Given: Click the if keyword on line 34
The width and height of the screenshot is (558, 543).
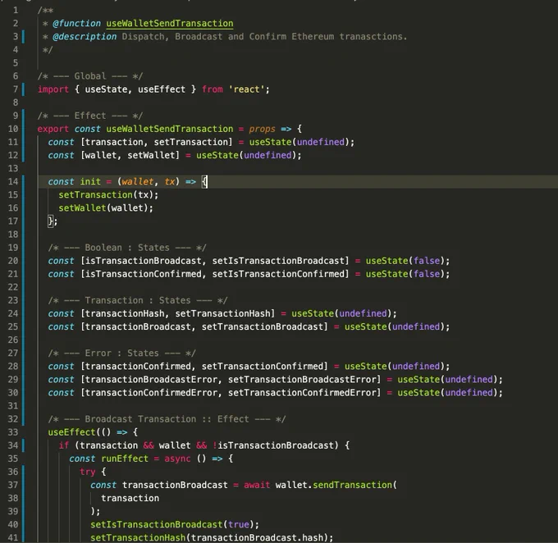Looking at the screenshot, I should click(64, 445).
